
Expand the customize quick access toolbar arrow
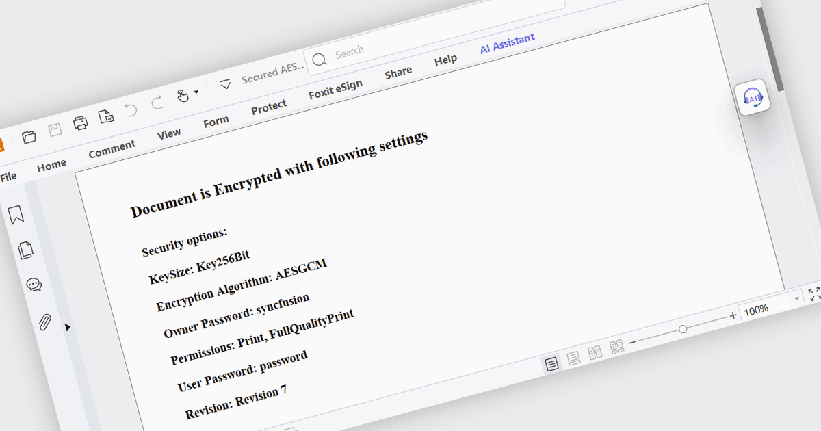225,84
